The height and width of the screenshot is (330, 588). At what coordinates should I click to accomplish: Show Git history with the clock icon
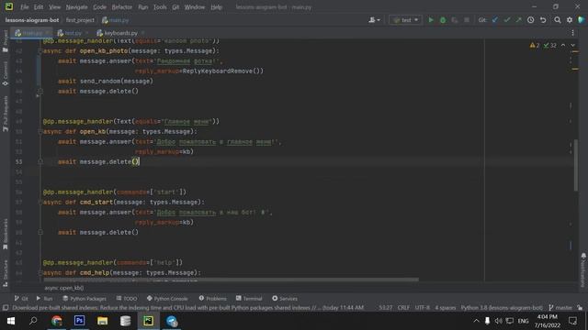(x=531, y=20)
